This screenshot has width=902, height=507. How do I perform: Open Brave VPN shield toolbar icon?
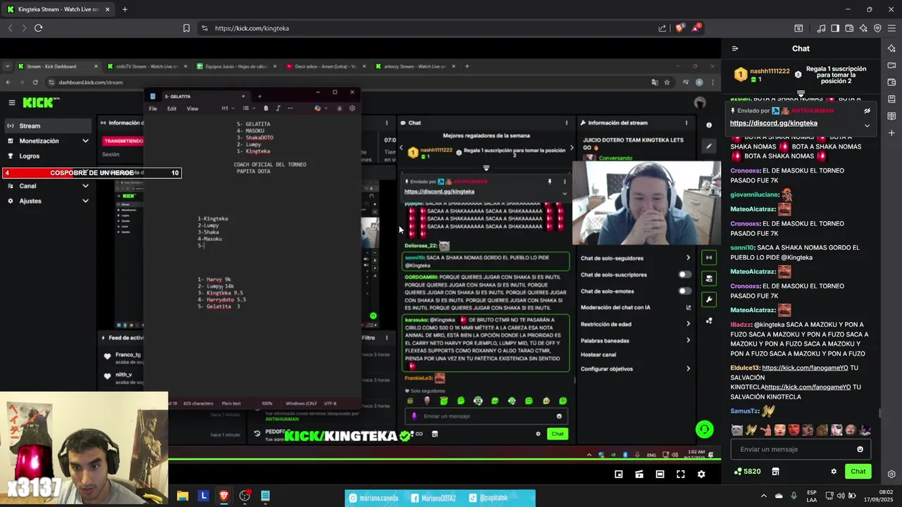coord(877,28)
